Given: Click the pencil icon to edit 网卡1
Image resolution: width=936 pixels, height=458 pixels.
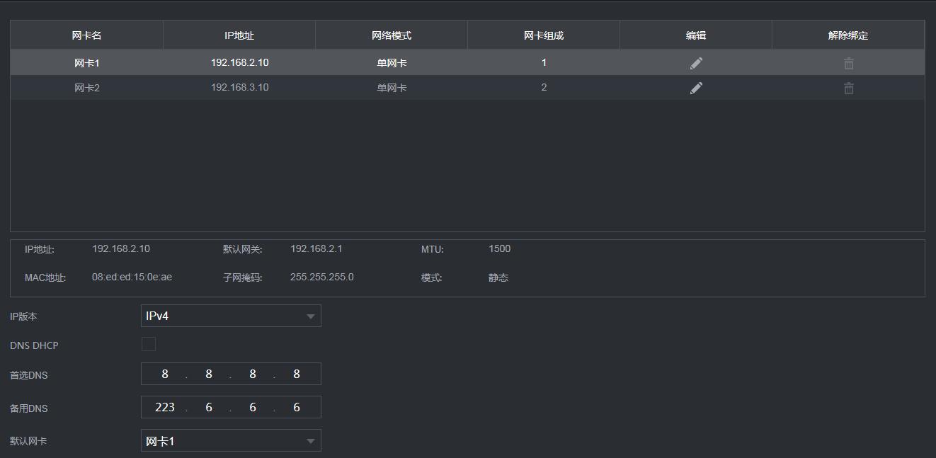Looking at the screenshot, I should pyautogui.click(x=696, y=62).
